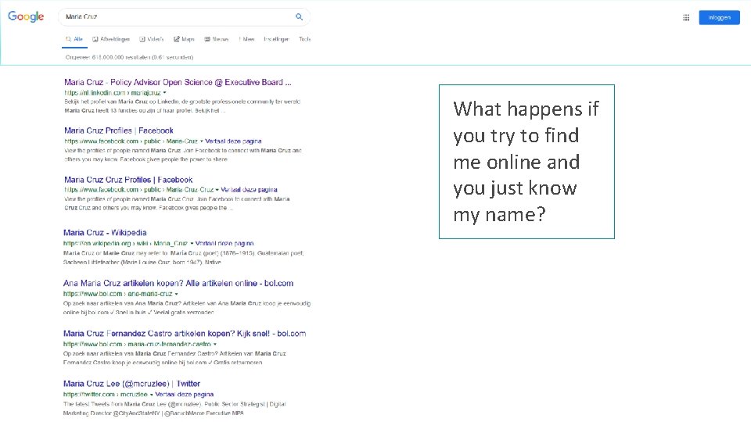Expand dropdown arrow beside twitter.com mcruzlee URL
Screen dimensions: 751x422
[x=151, y=395]
